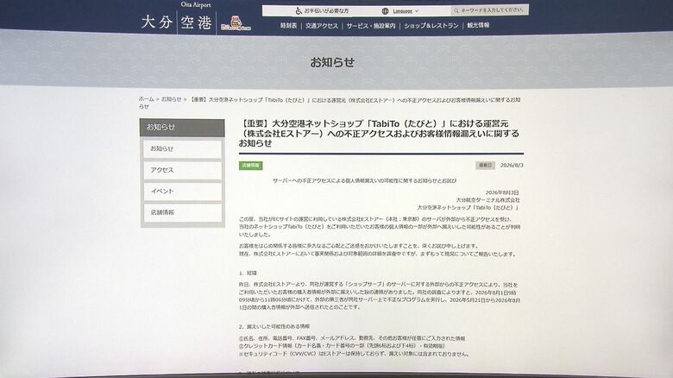Click the 大分空港ネットショップ「TabiTo（たびと）」 signature line

click(469, 207)
